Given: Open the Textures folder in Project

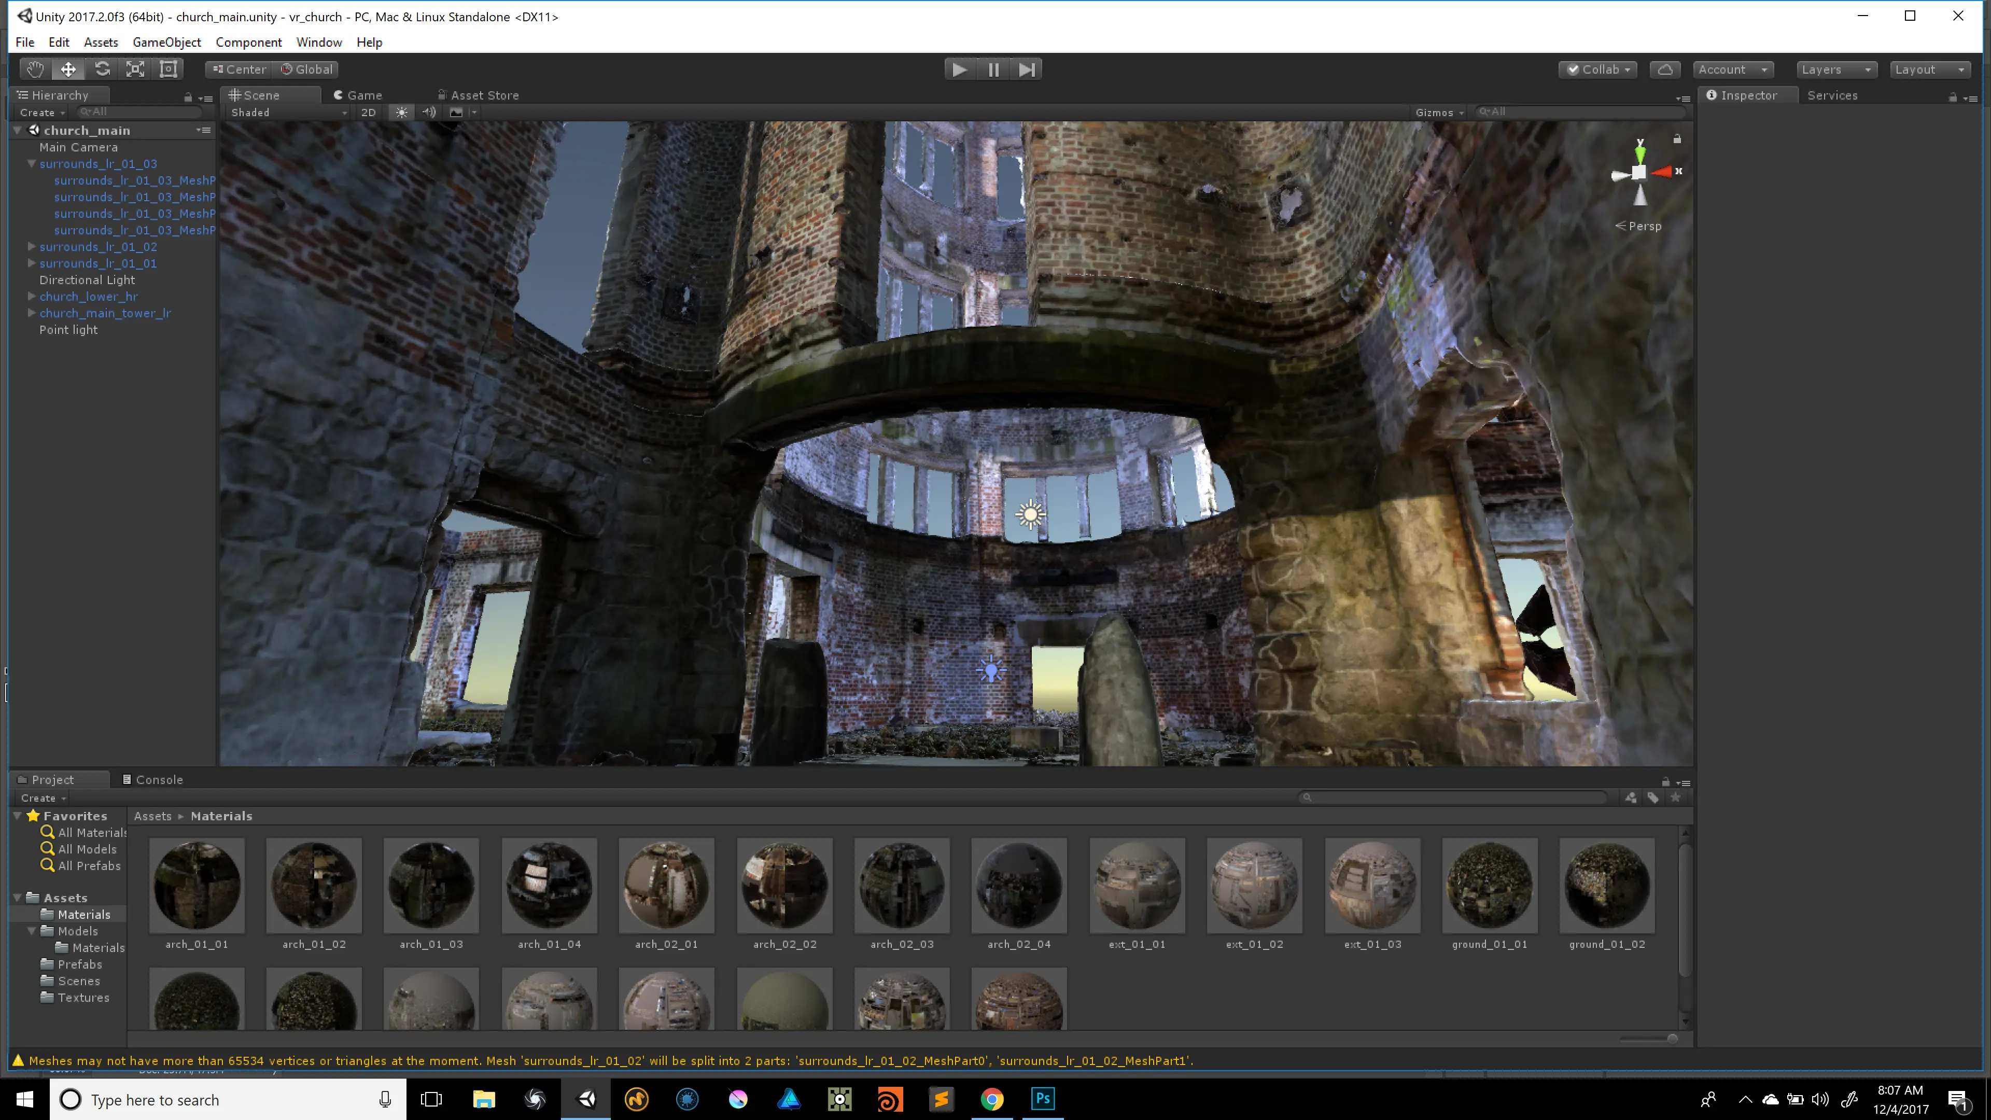Looking at the screenshot, I should point(83,998).
